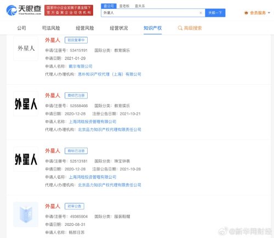Open the 外星人 title in the 教育娱乐 registered entry
The width and height of the screenshot is (274, 238).
tap(53, 96)
